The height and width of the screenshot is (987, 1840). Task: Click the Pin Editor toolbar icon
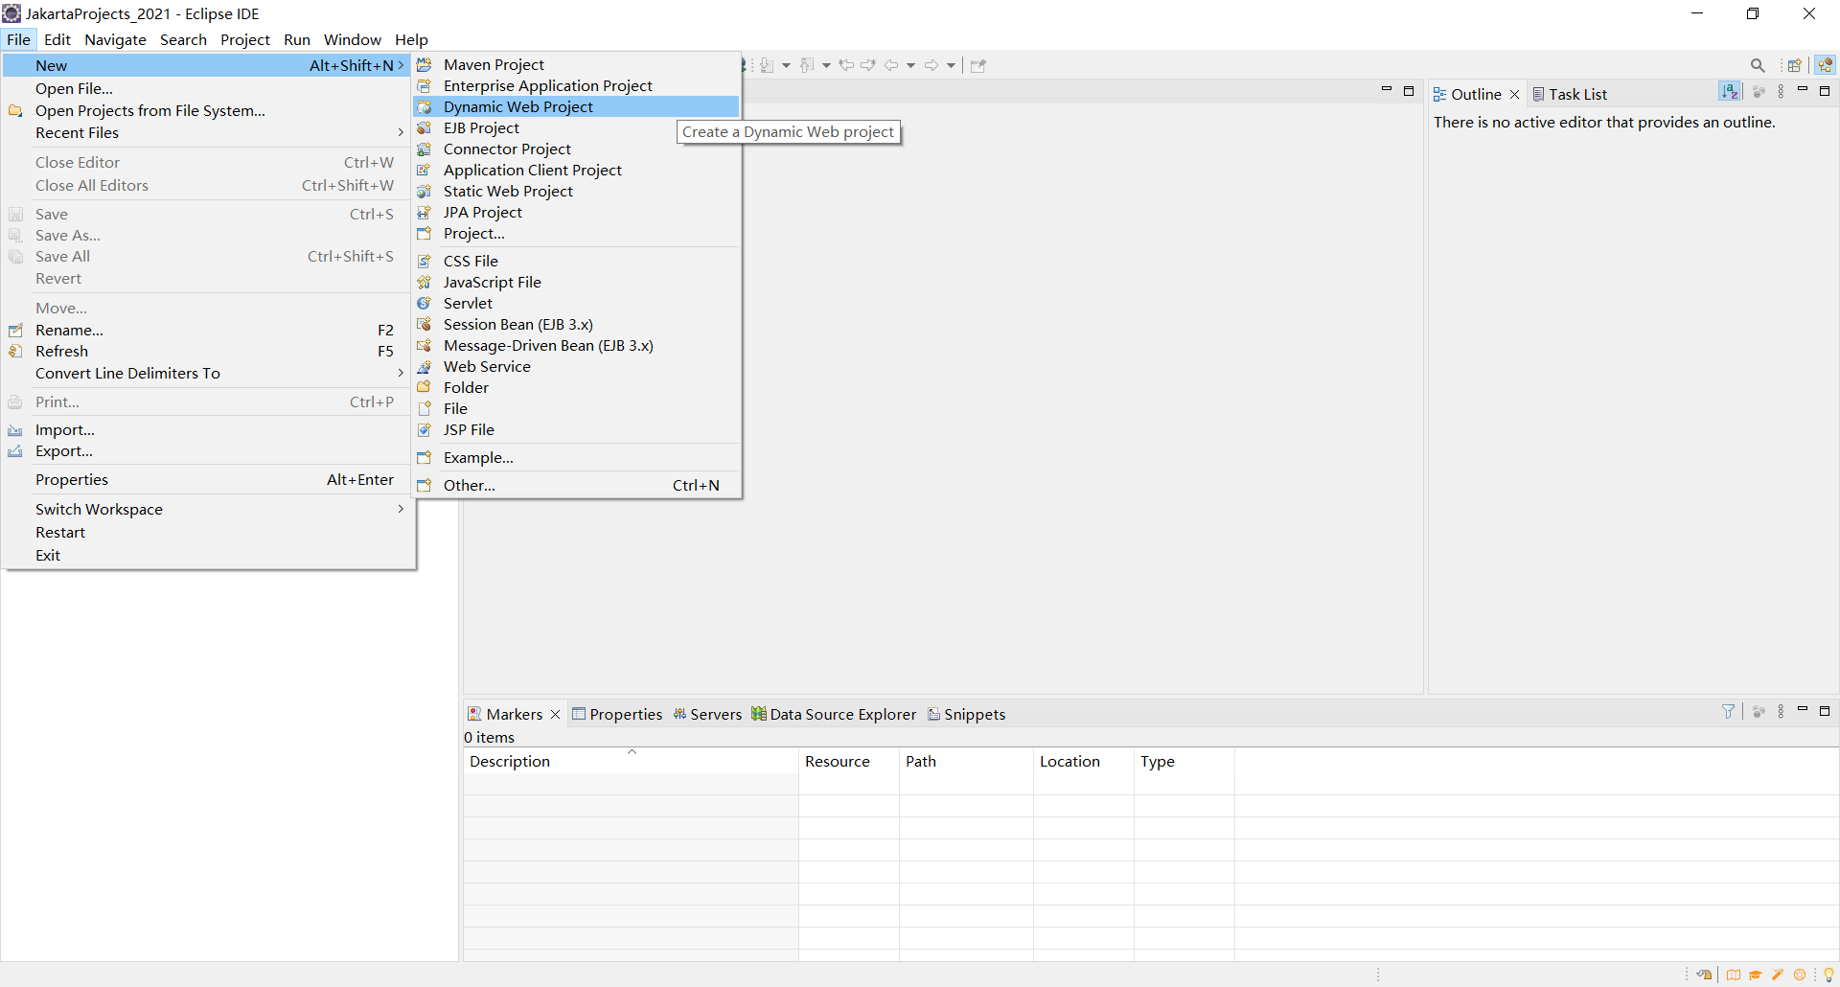point(977,65)
